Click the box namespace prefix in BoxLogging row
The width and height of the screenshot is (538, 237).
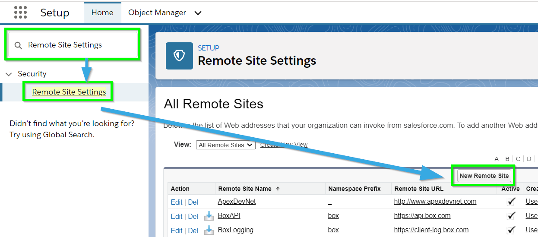click(x=333, y=230)
